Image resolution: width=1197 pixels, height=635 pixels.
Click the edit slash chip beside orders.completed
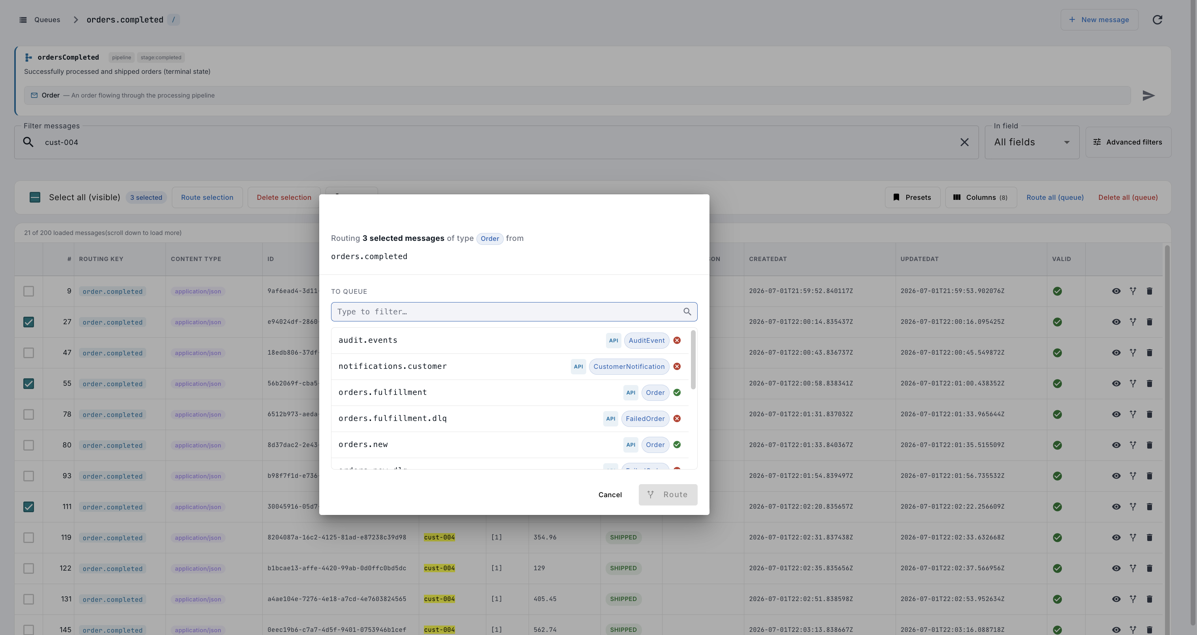(x=173, y=19)
